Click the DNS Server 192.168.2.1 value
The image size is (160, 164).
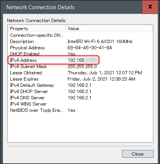point(80,98)
